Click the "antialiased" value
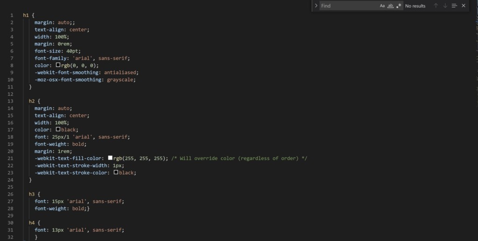Image resolution: width=478 pixels, height=241 pixels. click(x=120, y=72)
